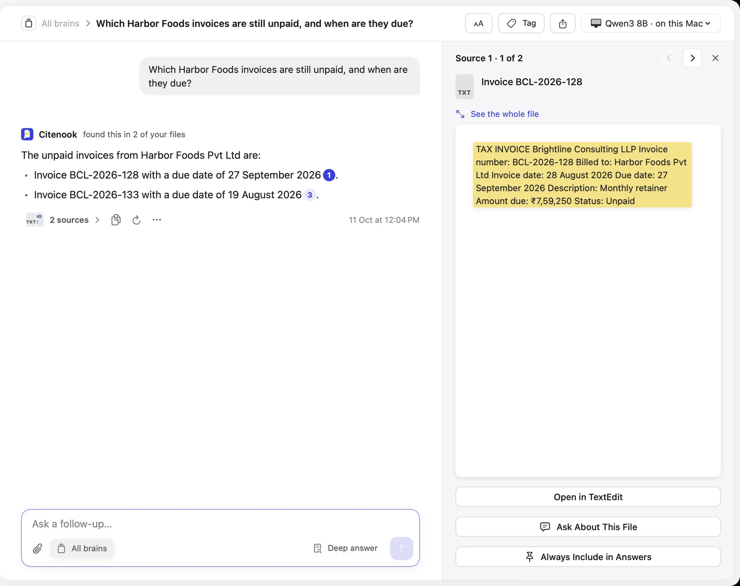The width and height of the screenshot is (740, 586).
Task: Click the Tag button
Action: click(x=521, y=23)
